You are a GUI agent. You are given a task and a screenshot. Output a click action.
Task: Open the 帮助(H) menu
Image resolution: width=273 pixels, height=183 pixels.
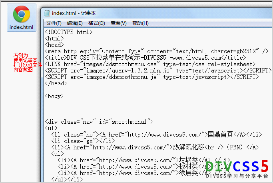pos(140,23)
